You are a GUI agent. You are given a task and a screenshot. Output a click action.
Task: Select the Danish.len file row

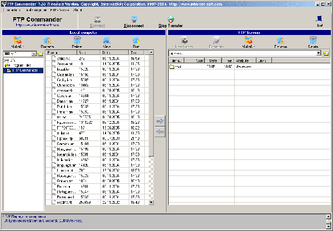[x=97, y=101]
